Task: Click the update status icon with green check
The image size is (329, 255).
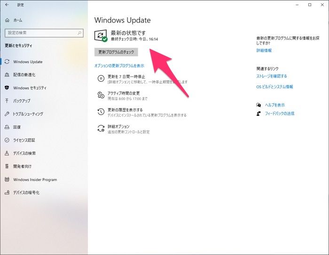Action: tap(101, 36)
